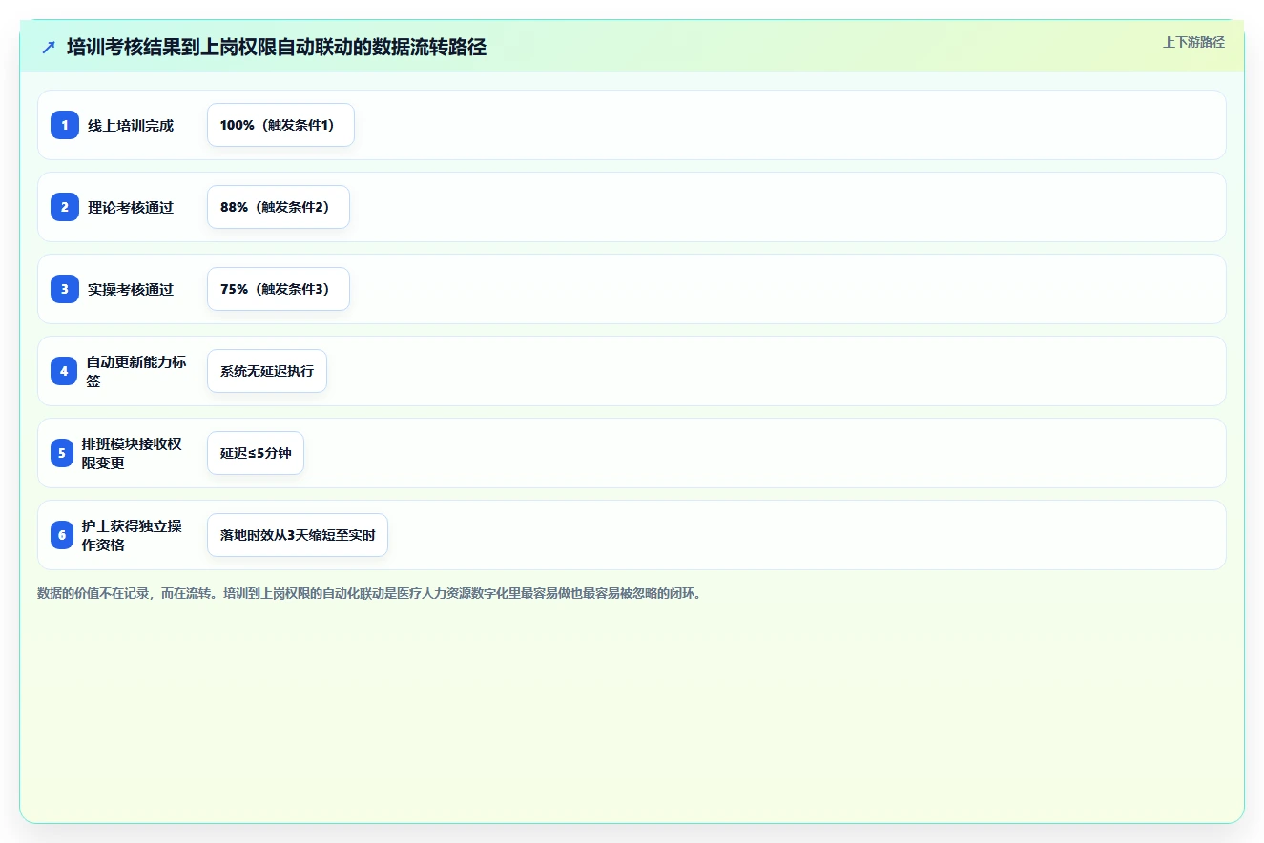The width and height of the screenshot is (1264, 843).
Task: Select the step 6 number badge
Action: [62, 535]
